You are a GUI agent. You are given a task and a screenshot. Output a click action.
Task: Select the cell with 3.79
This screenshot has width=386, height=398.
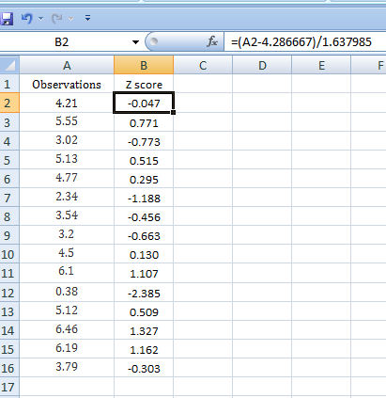(x=67, y=367)
